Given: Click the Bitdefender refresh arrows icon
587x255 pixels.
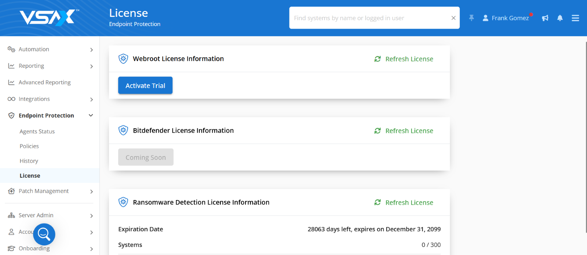Looking at the screenshot, I should pos(378,131).
